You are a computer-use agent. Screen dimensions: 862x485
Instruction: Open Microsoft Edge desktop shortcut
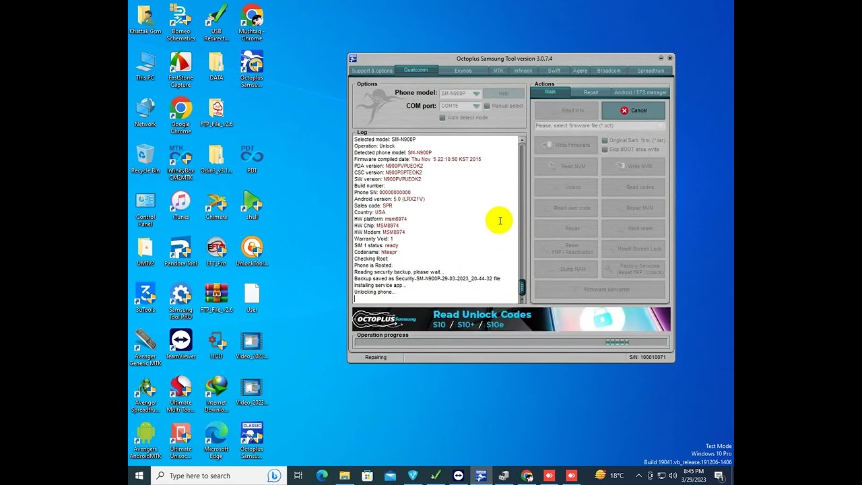216,441
